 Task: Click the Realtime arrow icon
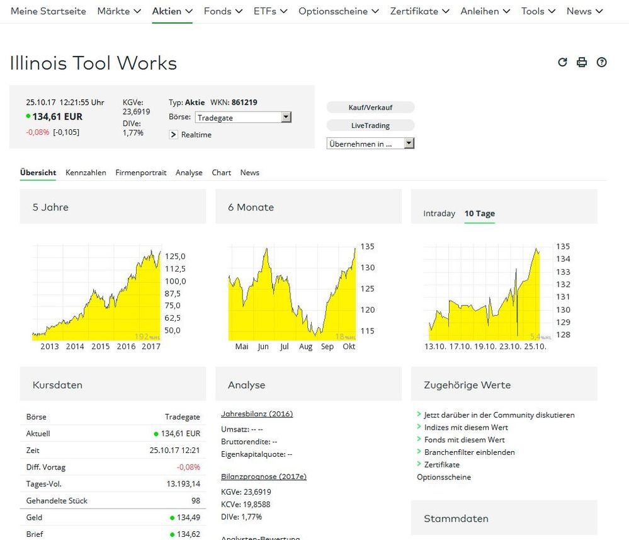point(174,135)
